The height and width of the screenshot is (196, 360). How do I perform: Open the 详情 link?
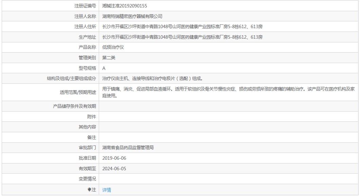(x=107, y=190)
